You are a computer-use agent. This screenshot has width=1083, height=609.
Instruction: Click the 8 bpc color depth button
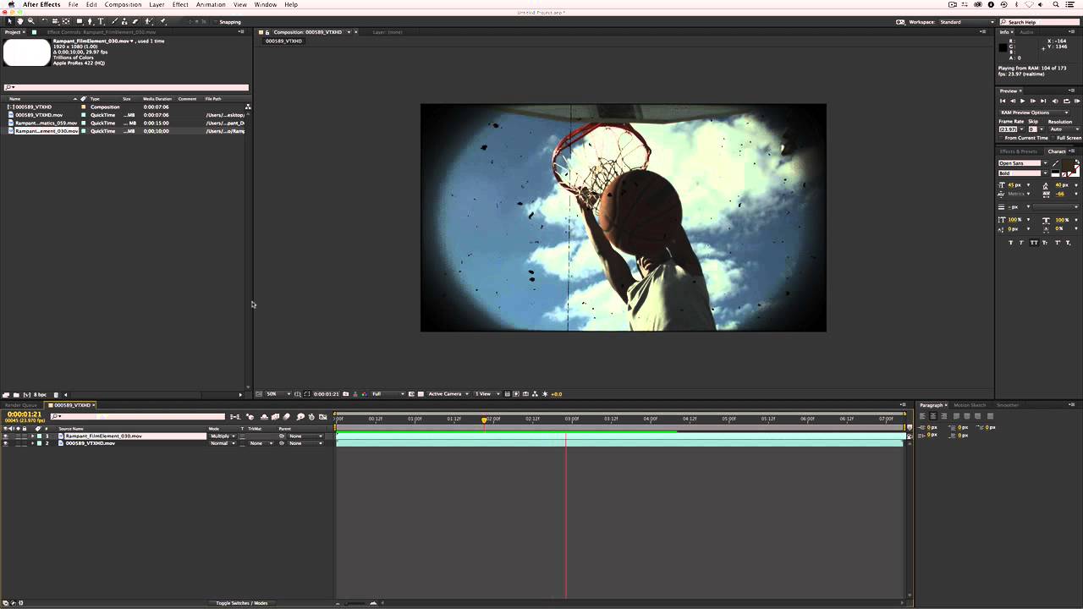39,395
